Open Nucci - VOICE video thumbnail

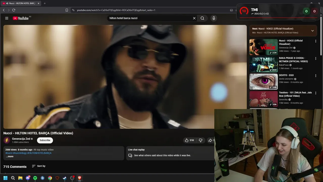coord(263,47)
